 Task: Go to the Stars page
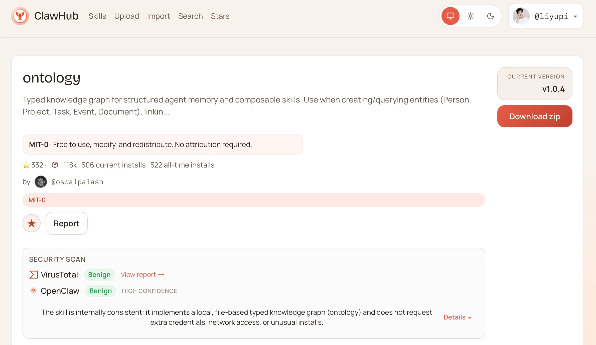(x=220, y=16)
